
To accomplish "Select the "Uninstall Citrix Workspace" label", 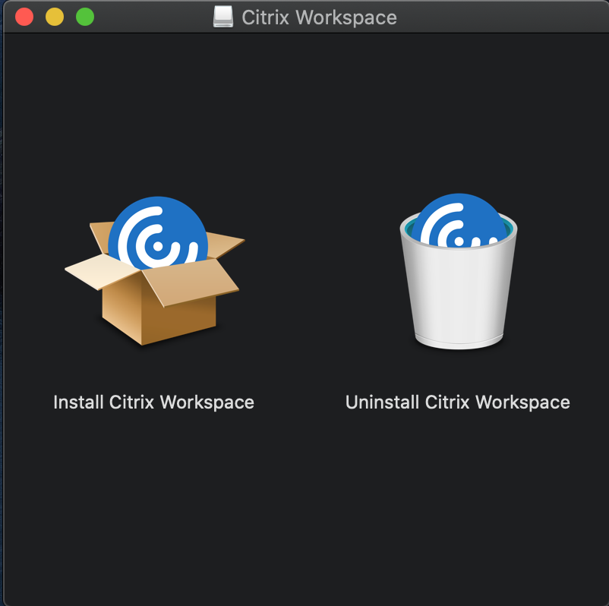I will click(458, 402).
